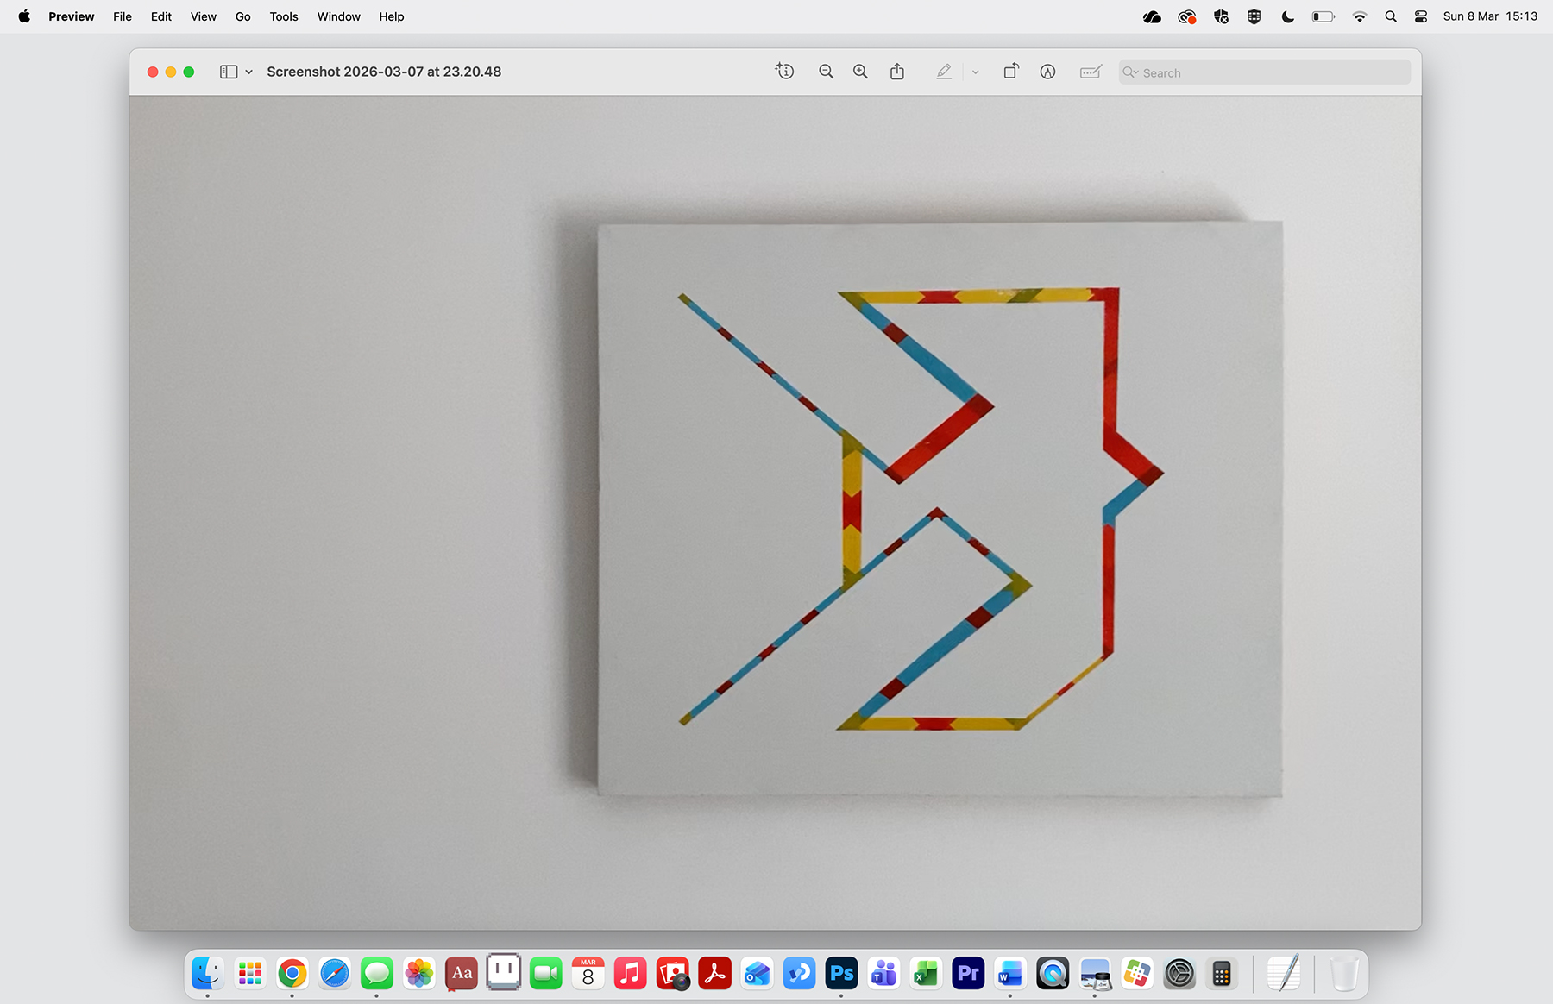Launch Photoshop from the Dock
This screenshot has height=1004, width=1553.
(x=841, y=974)
